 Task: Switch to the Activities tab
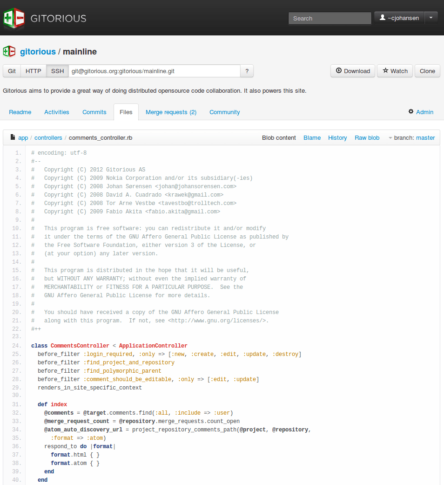pos(56,112)
